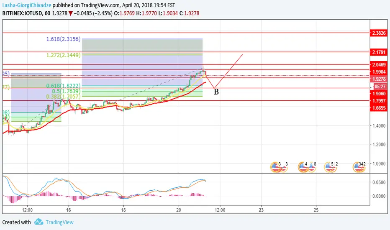Click the Created with caption text
Viewport: 390px width, 230px height.
pyautogui.click(x=16, y=222)
